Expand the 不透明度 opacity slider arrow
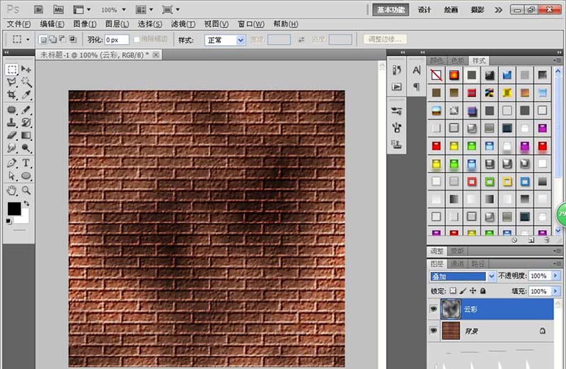Screen dimensions: 566x369 point(556,276)
